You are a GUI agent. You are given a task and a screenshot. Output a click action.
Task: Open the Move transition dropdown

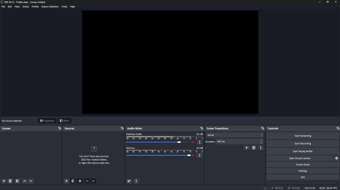235,135
